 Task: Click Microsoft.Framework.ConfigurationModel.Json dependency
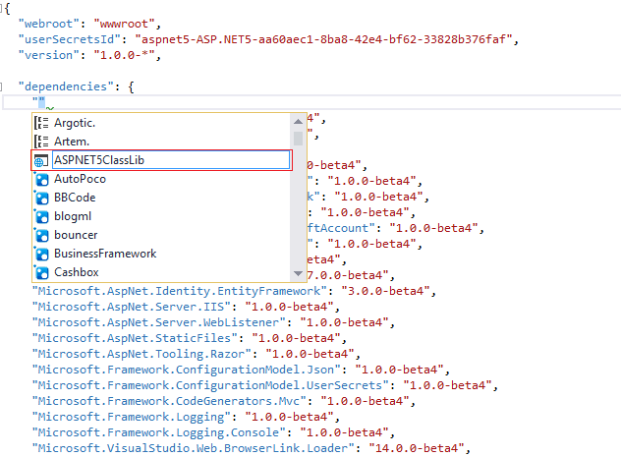186,370
